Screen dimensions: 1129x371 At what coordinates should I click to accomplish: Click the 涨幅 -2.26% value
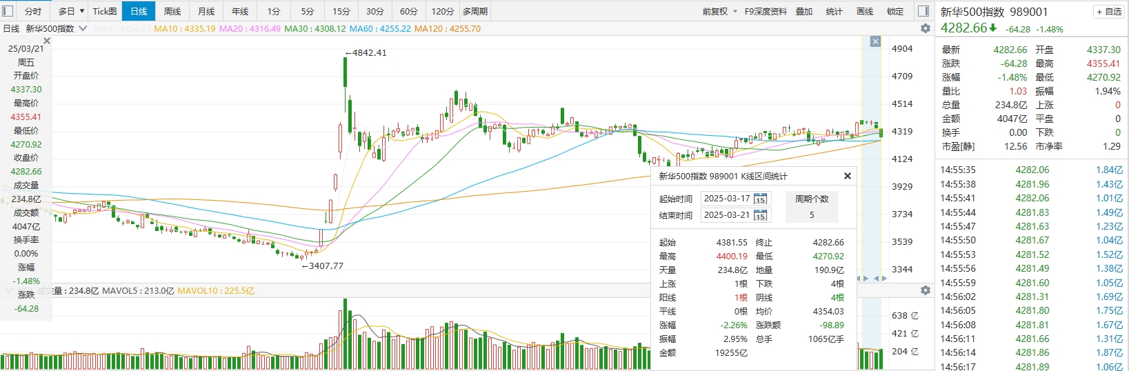point(734,325)
